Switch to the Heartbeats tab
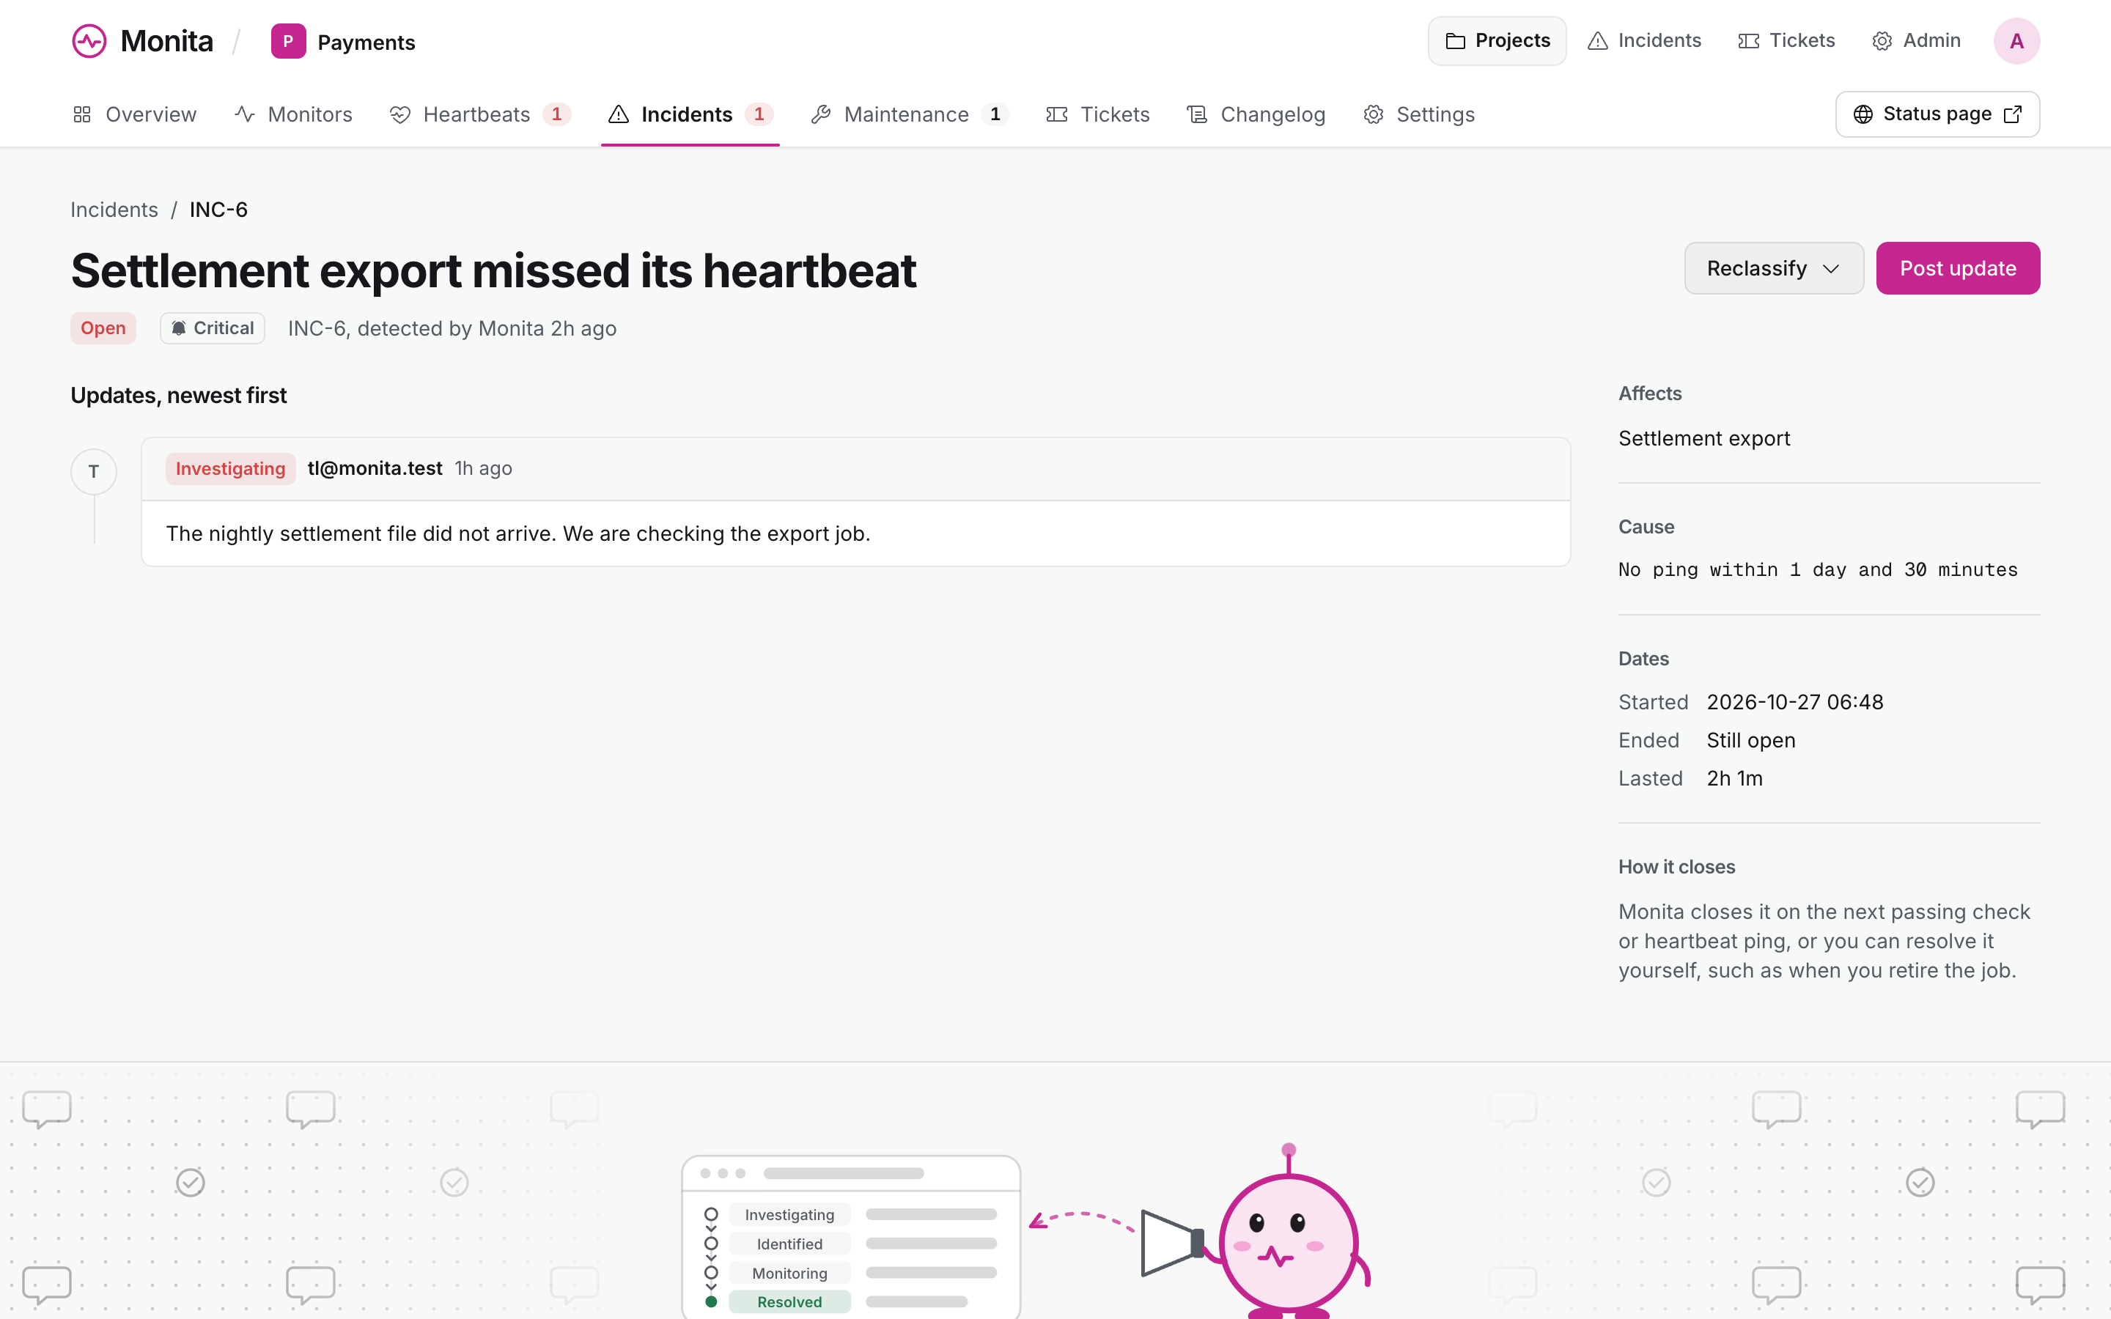 (x=480, y=114)
